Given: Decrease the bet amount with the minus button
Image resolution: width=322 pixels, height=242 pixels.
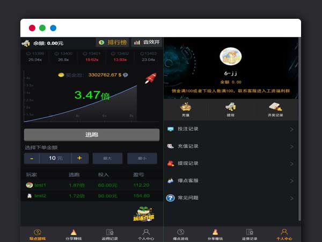Looking at the screenshot, I should (32, 158).
